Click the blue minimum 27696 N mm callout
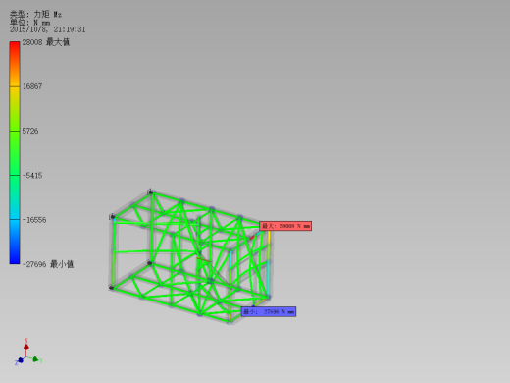This screenshot has height=383, width=510. 269,311
